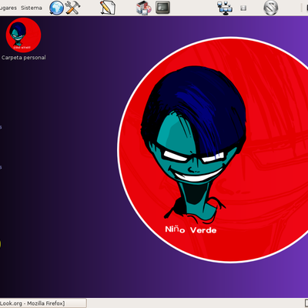Launch the globe web browser icon

pyautogui.click(x=56, y=8)
